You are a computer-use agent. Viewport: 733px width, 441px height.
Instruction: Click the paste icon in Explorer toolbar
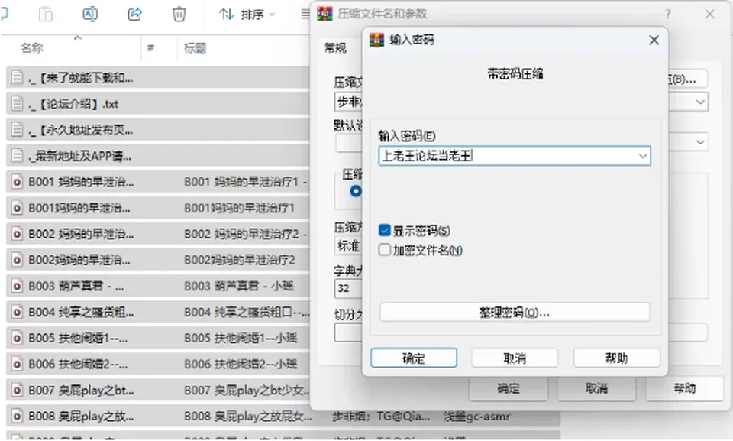pyautogui.click(x=45, y=15)
